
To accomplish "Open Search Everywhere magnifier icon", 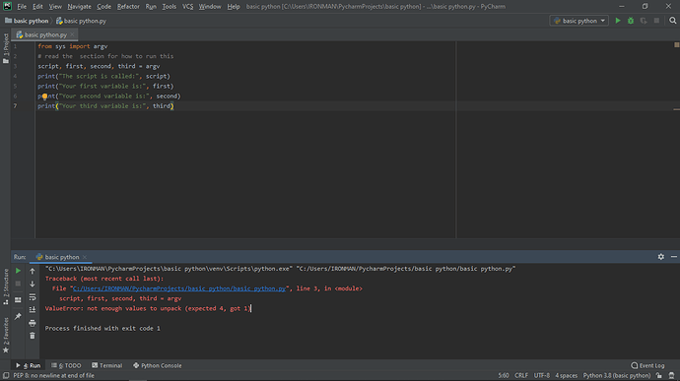I will click(x=673, y=21).
